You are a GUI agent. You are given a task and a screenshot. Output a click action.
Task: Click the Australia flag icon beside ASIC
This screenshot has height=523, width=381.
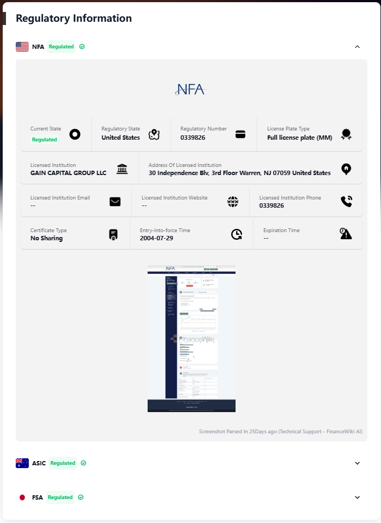(x=22, y=463)
